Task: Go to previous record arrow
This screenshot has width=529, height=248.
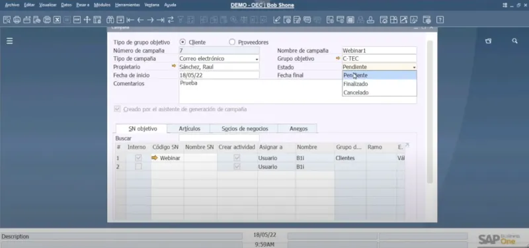Action: tap(140, 20)
